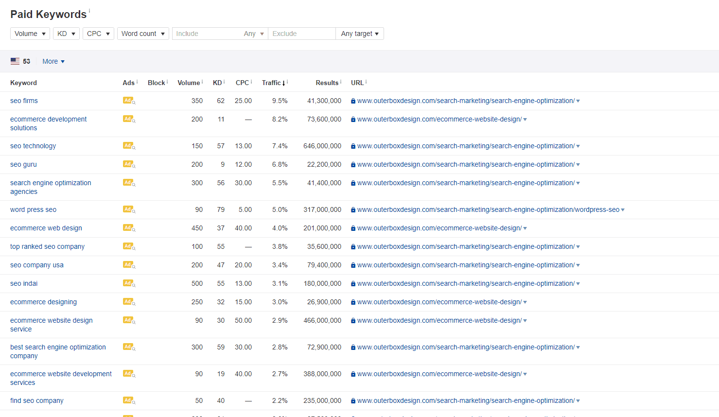This screenshot has height=417, width=719.
Task: Click the lock icon on the wordpress-seo URL
Action: [x=352, y=209]
